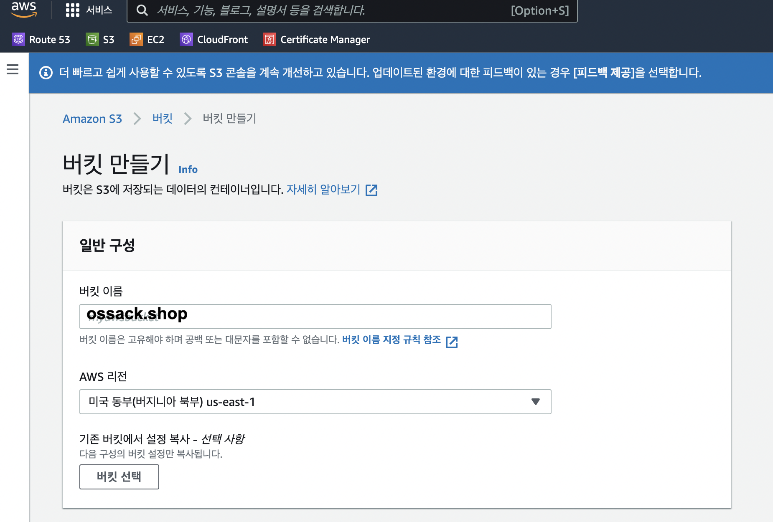
Task: Click the AWS logo home icon
Action: coord(24,9)
